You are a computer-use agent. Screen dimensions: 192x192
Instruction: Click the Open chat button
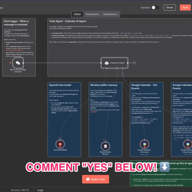pyautogui.click(x=95, y=179)
